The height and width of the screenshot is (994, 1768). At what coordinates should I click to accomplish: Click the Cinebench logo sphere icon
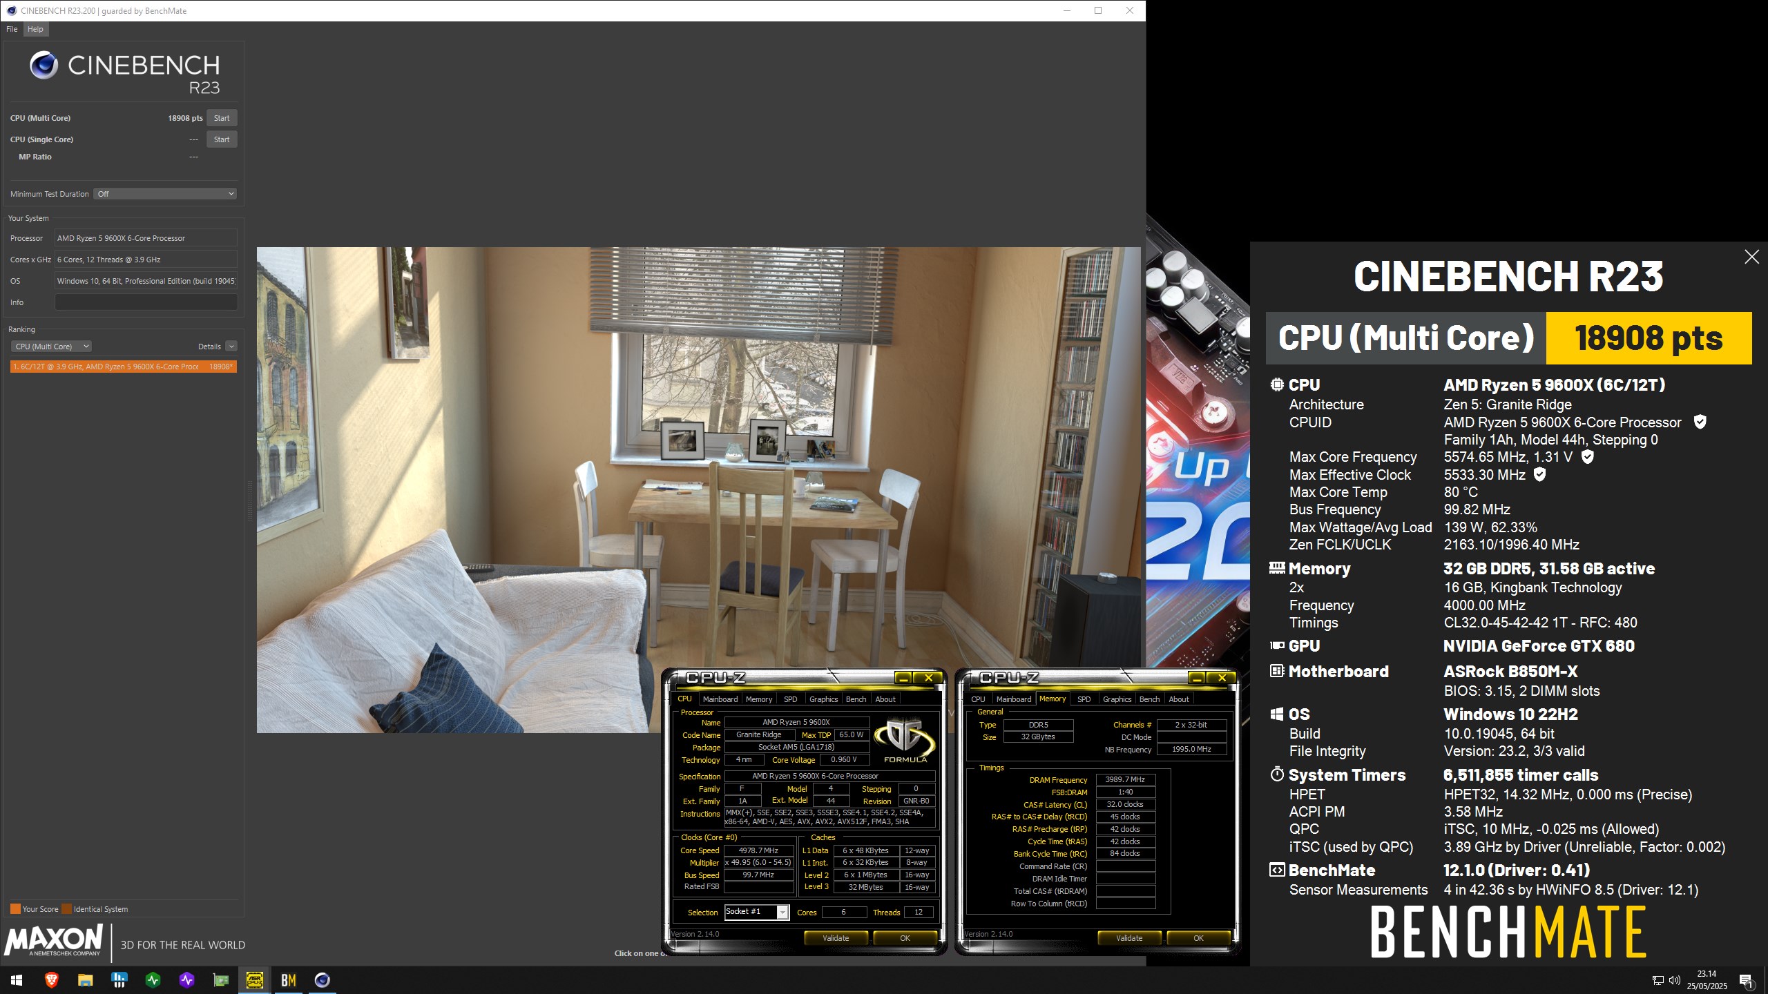click(44, 66)
